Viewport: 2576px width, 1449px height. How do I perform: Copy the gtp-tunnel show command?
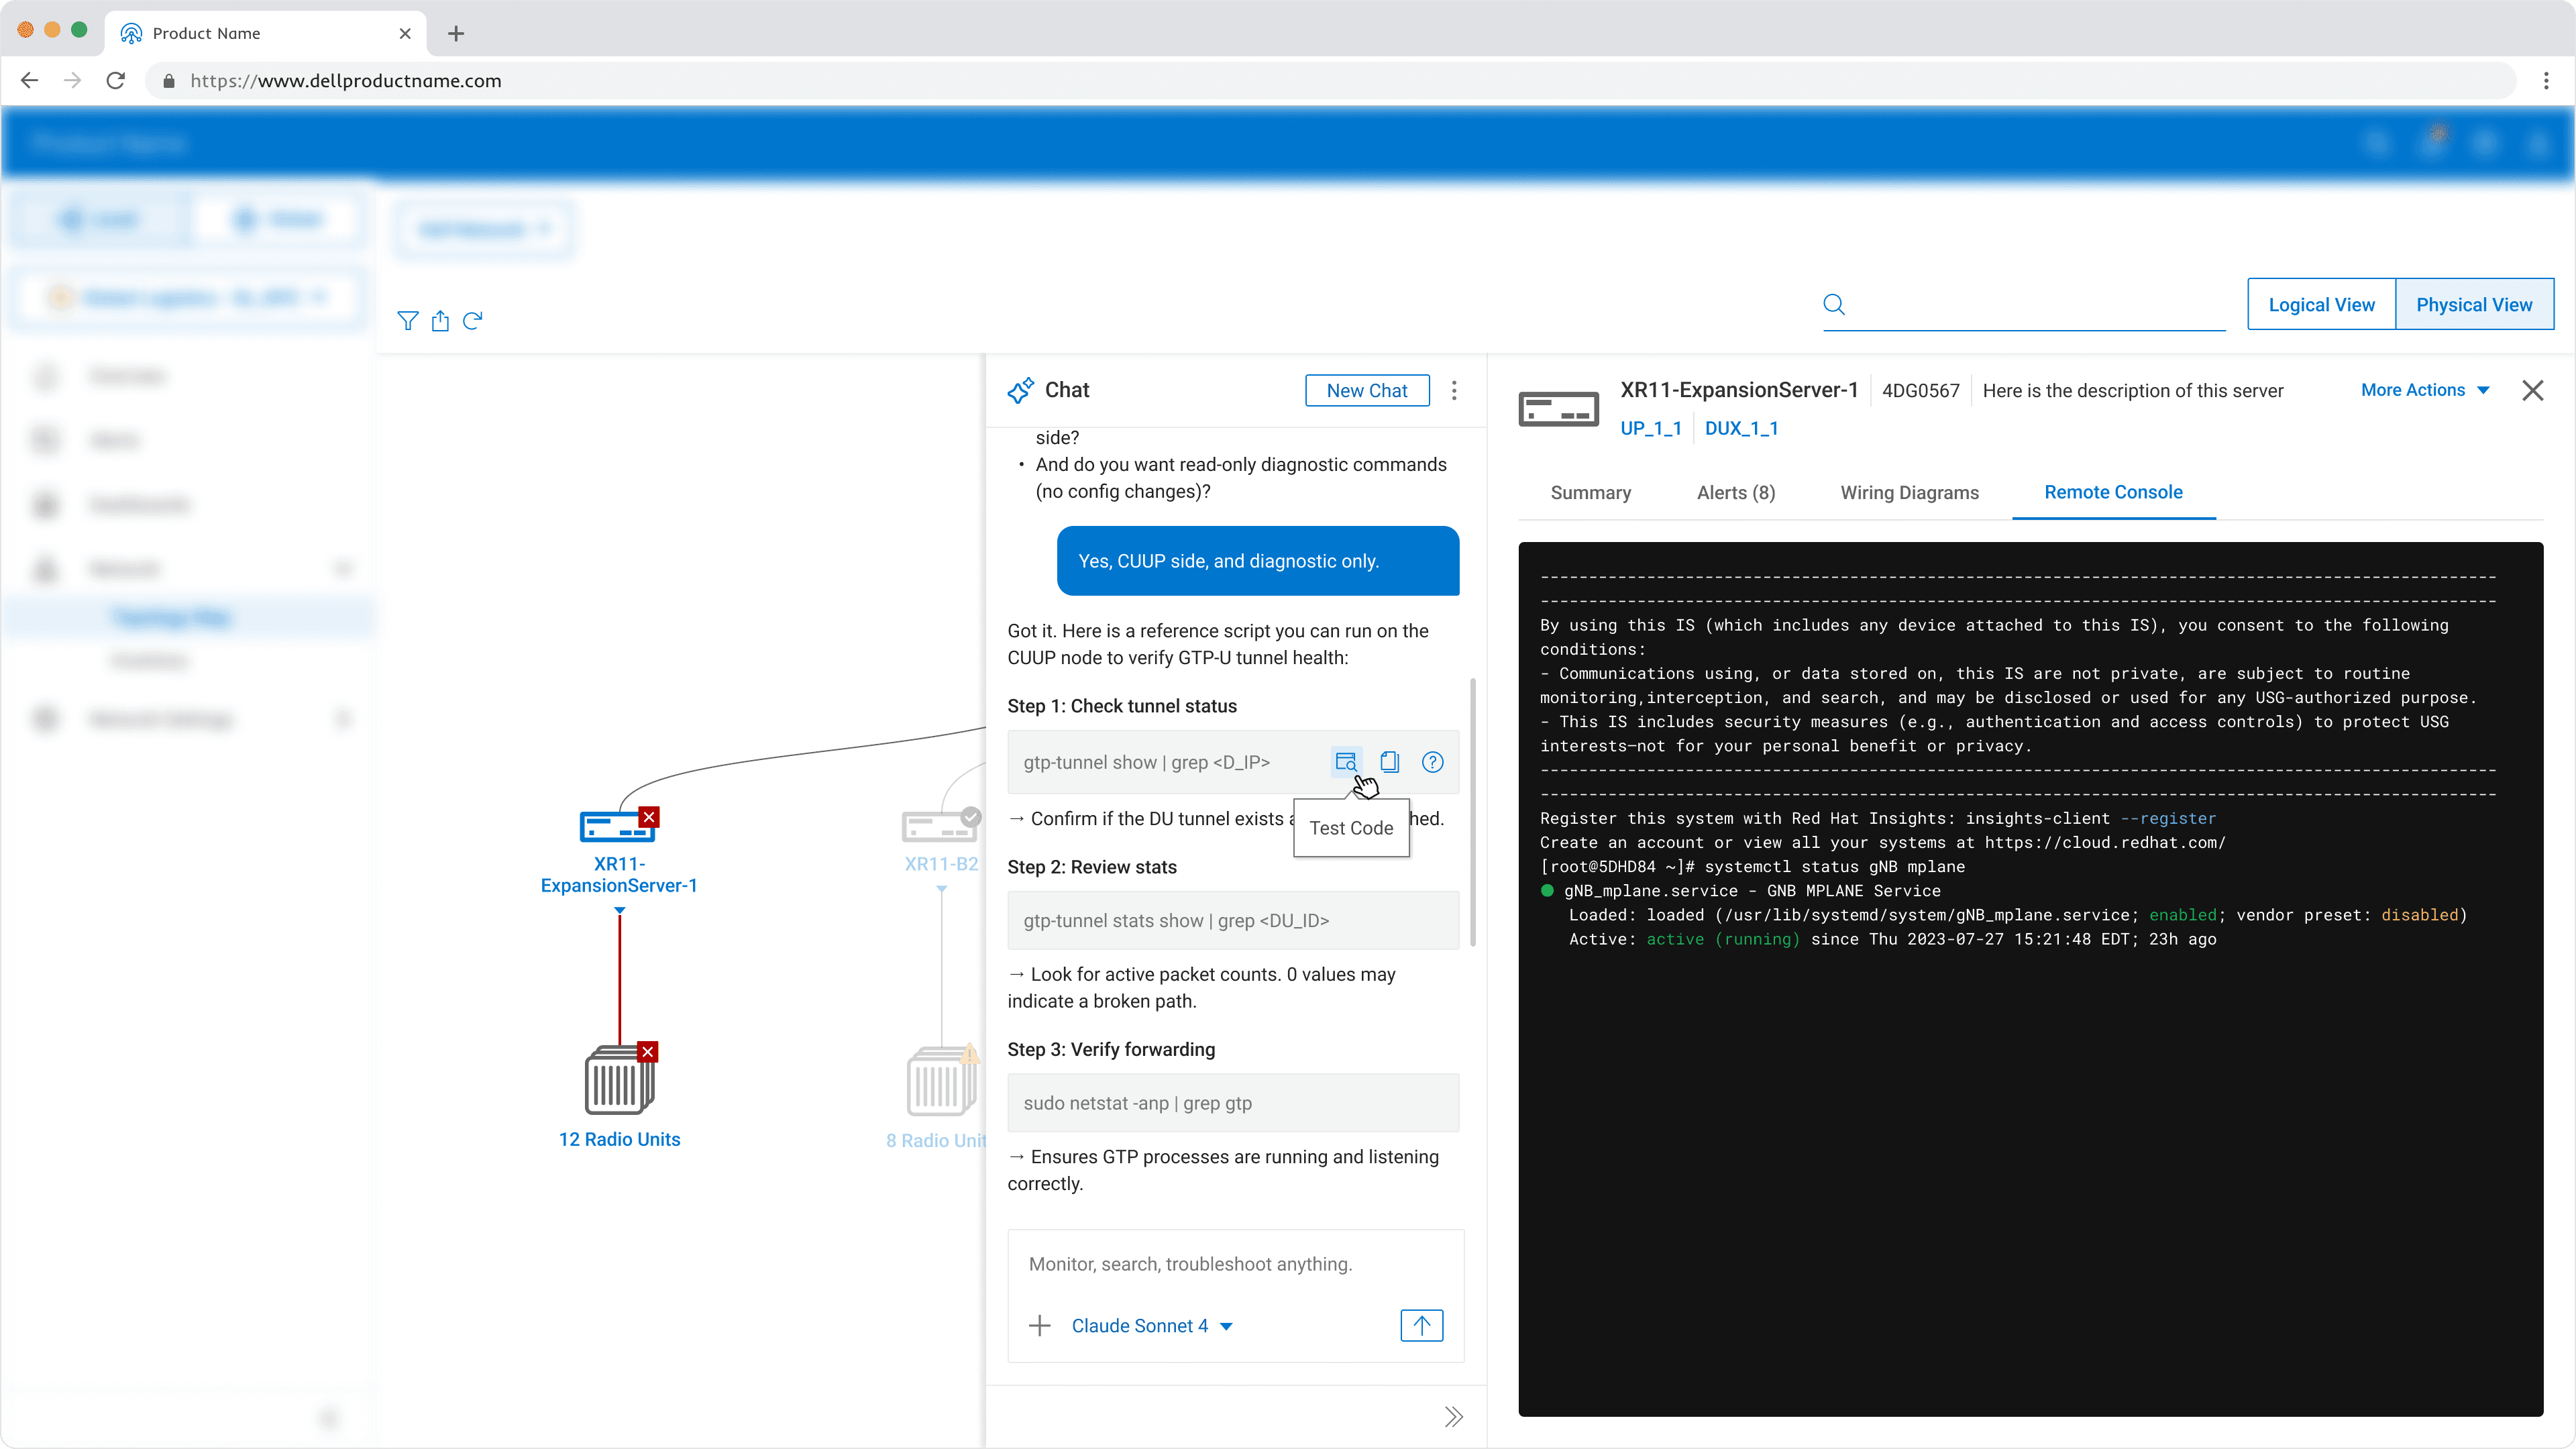1389,762
